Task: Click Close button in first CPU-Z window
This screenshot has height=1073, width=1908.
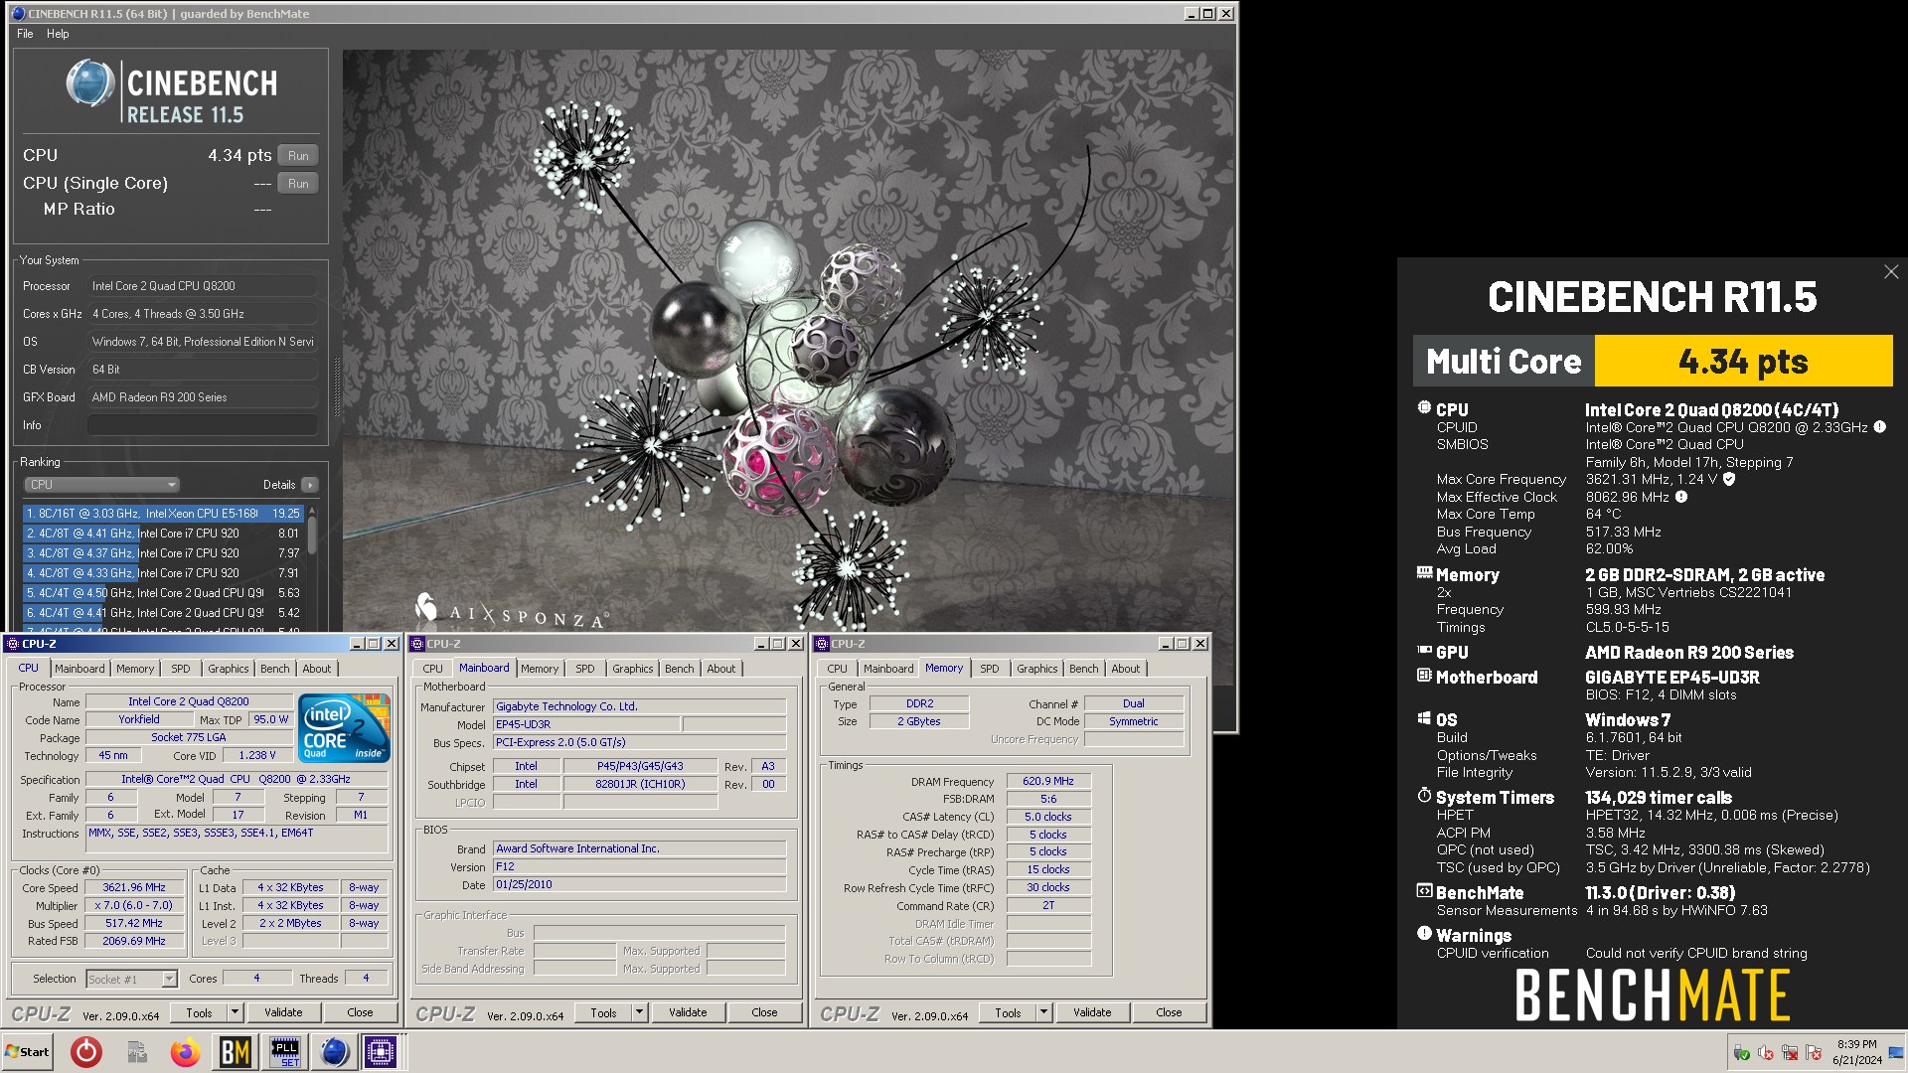Action: [x=360, y=1012]
